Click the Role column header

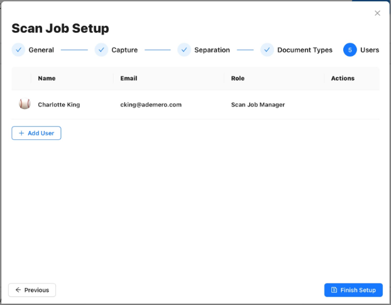pyautogui.click(x=238, y=79)
